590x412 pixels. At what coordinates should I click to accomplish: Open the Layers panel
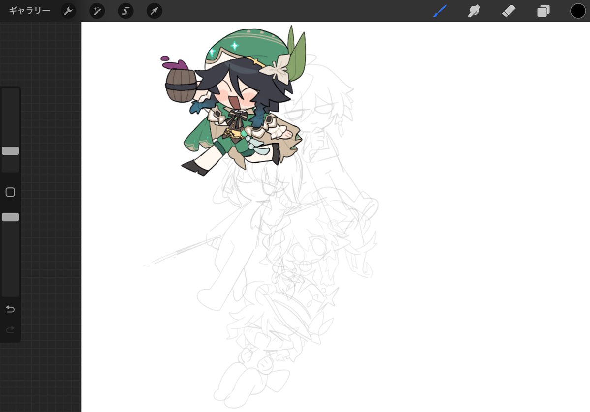tap(543, 11)
